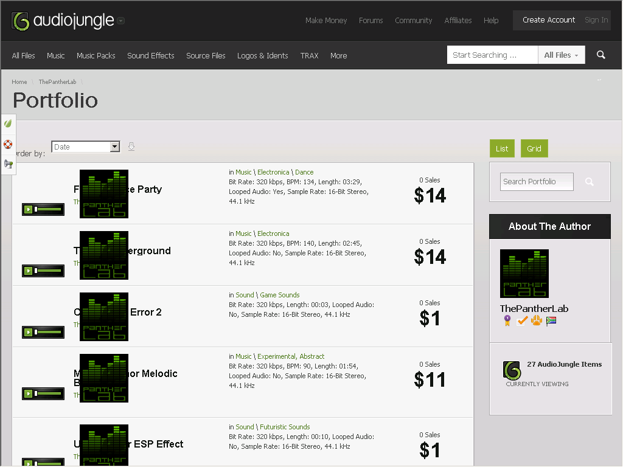The height and width of the screenshot is (467, 623).
Task: Go to the Home breadcrumb
Action: (19, 82)
